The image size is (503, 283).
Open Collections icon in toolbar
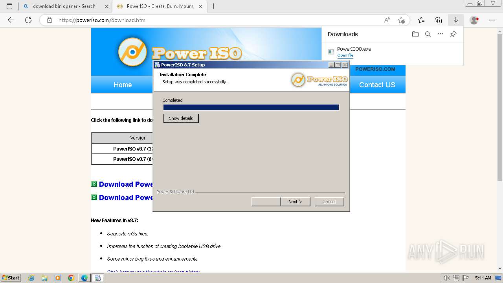[439, 20]
